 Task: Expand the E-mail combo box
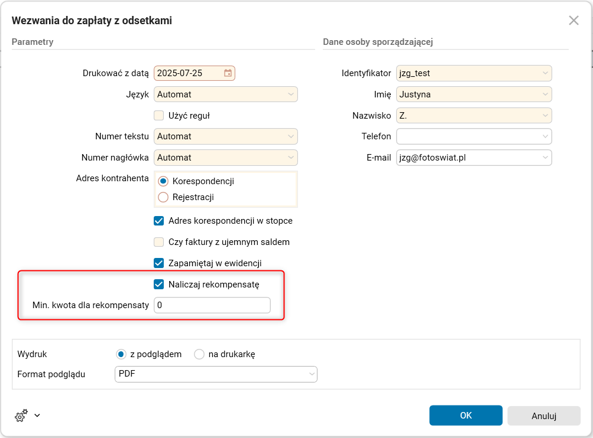[545, 158]
